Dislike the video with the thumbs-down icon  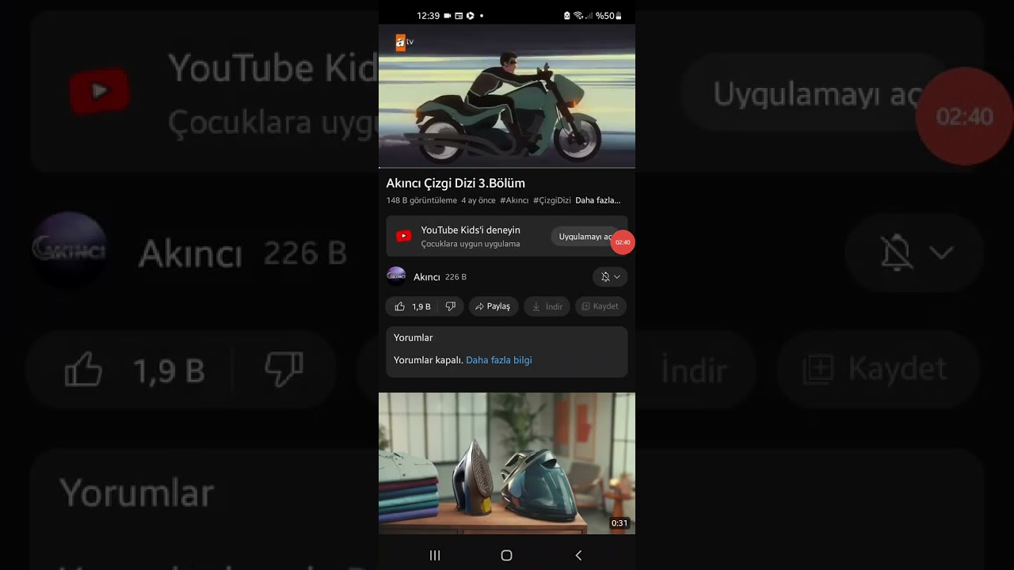(451, 306)
